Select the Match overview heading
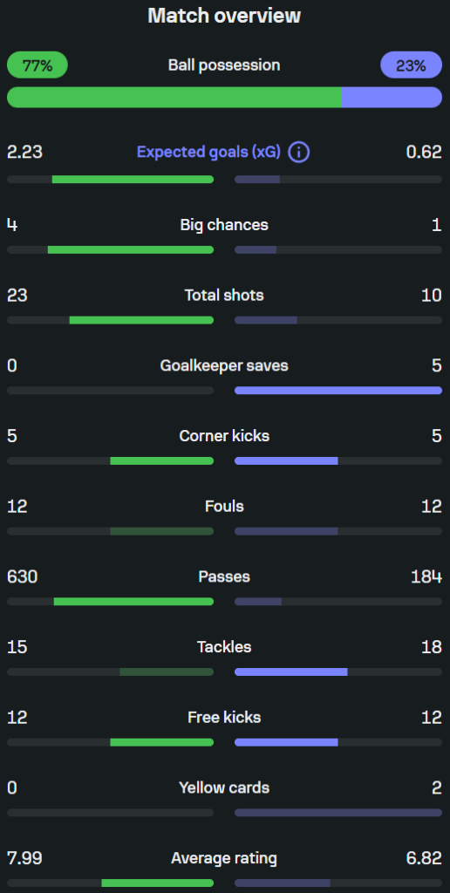 224,16
